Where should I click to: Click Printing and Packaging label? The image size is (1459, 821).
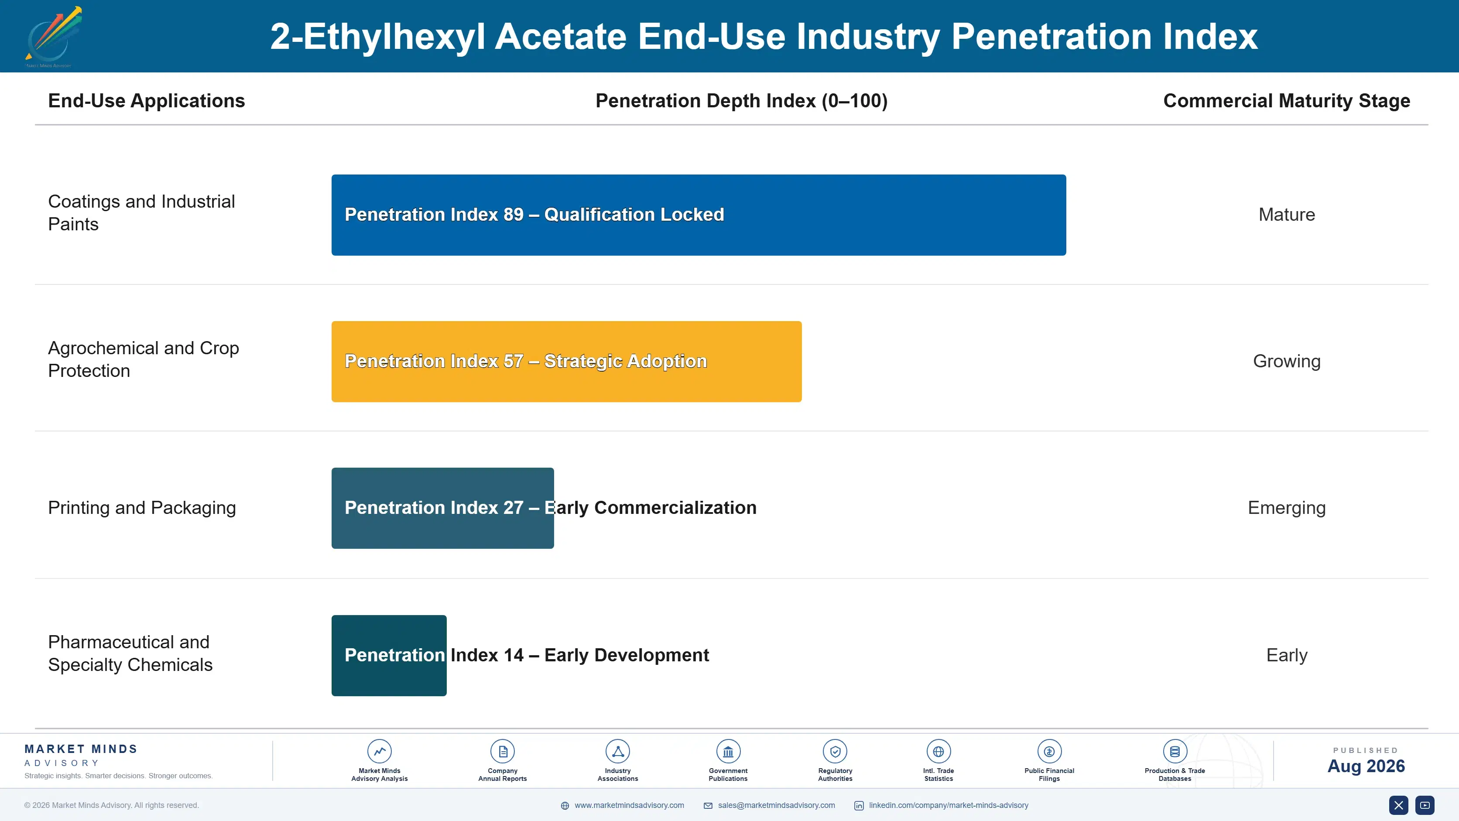pyautogui.click(x=142, y=508)
